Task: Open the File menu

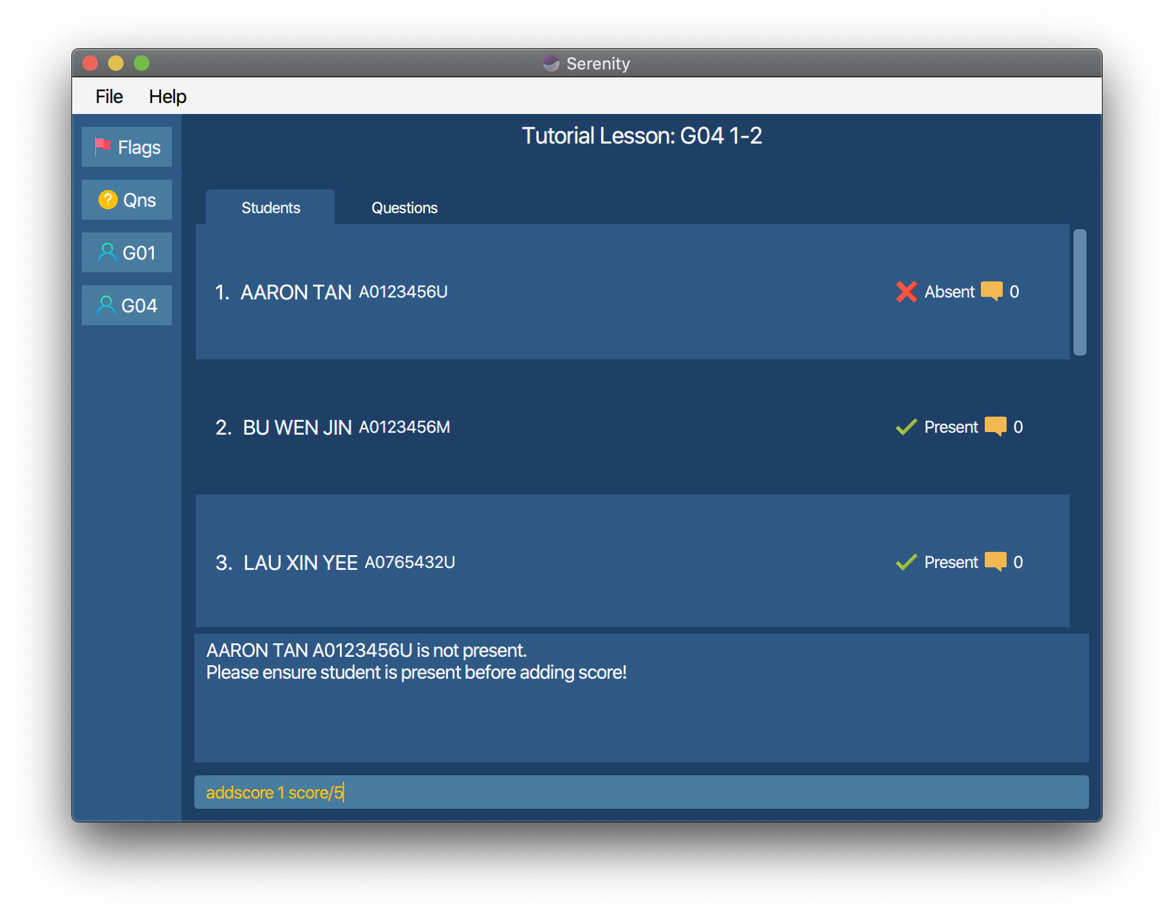Action: point(109,97)
